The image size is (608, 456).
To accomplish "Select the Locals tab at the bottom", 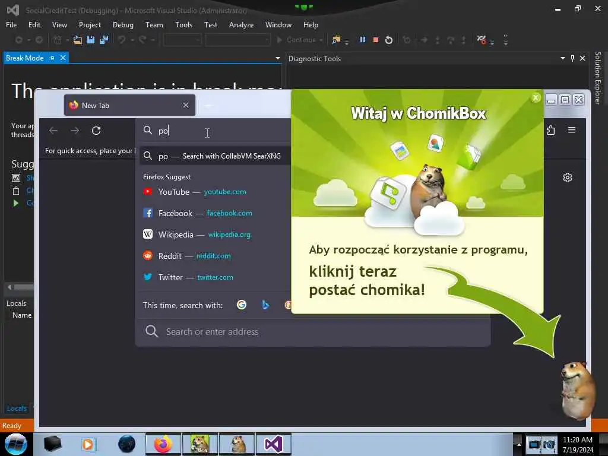I will pos(17,408).
